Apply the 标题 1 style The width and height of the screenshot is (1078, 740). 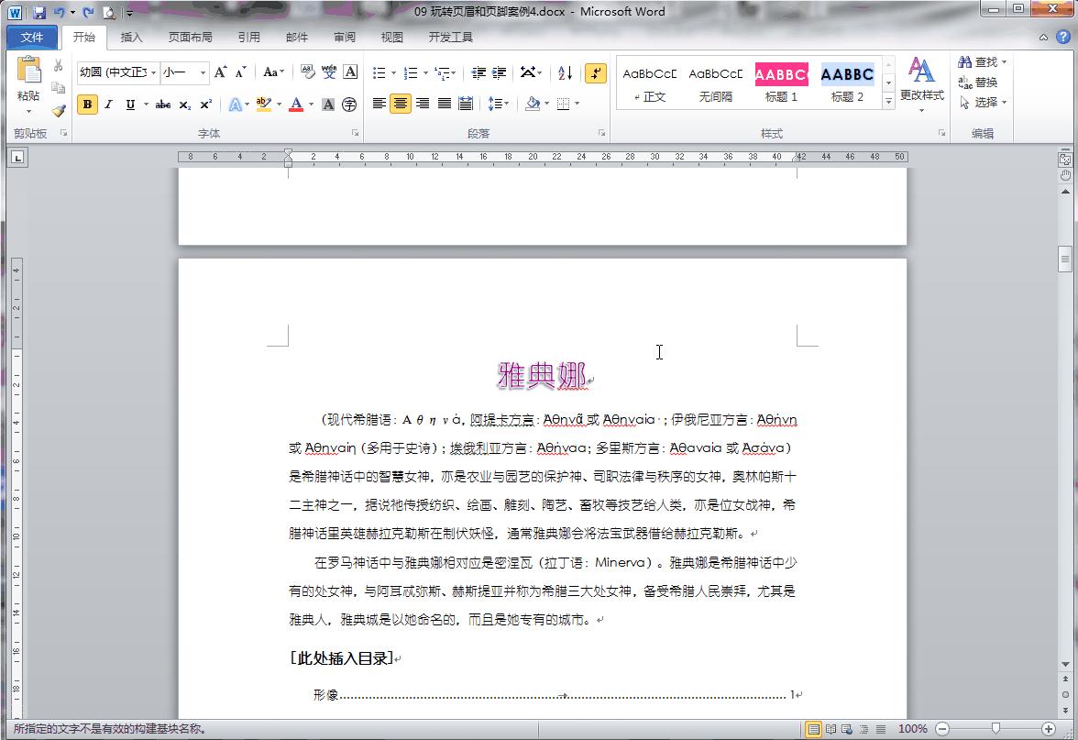click(x=781, y=83)
